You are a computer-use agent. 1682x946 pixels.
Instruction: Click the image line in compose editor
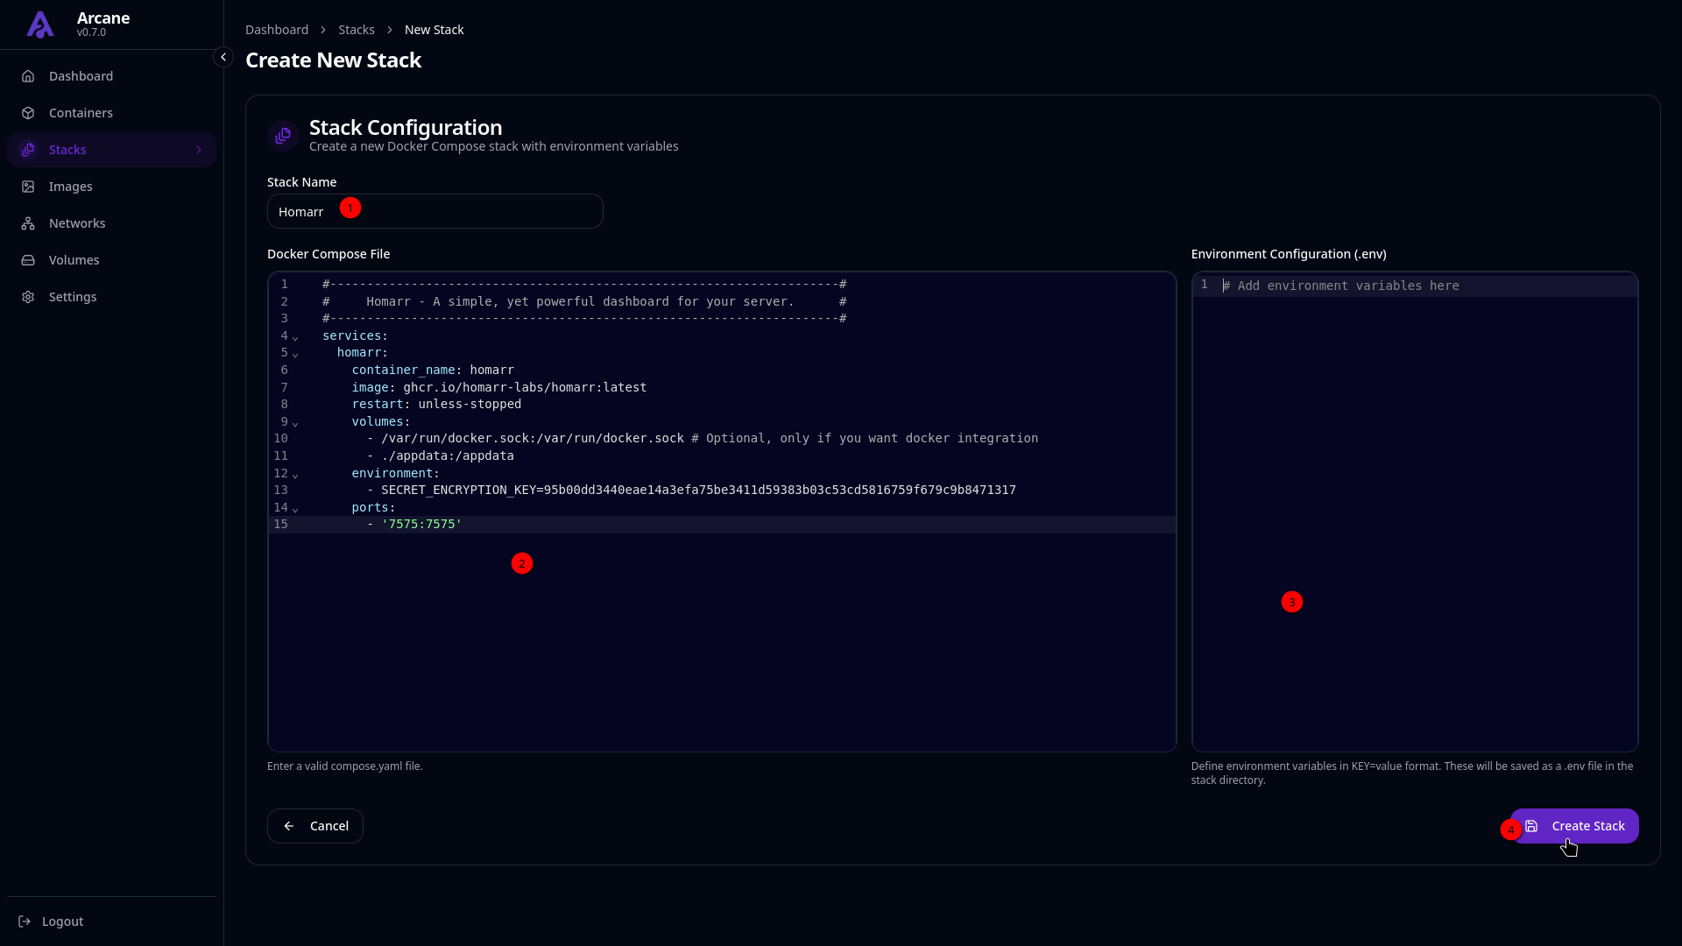pos(499,387)
